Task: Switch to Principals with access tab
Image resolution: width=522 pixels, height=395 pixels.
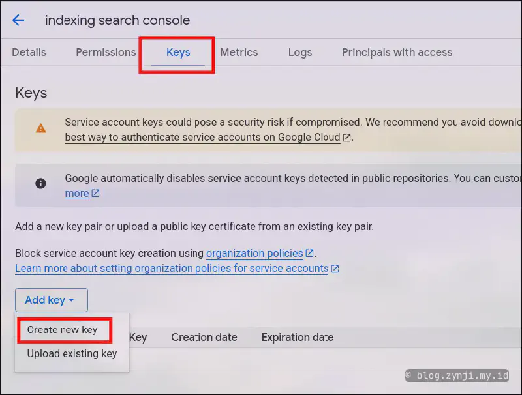Action: (397, 52)
